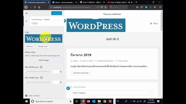Remove the current logo
The image size is (186, 104).
pos(30,46)
